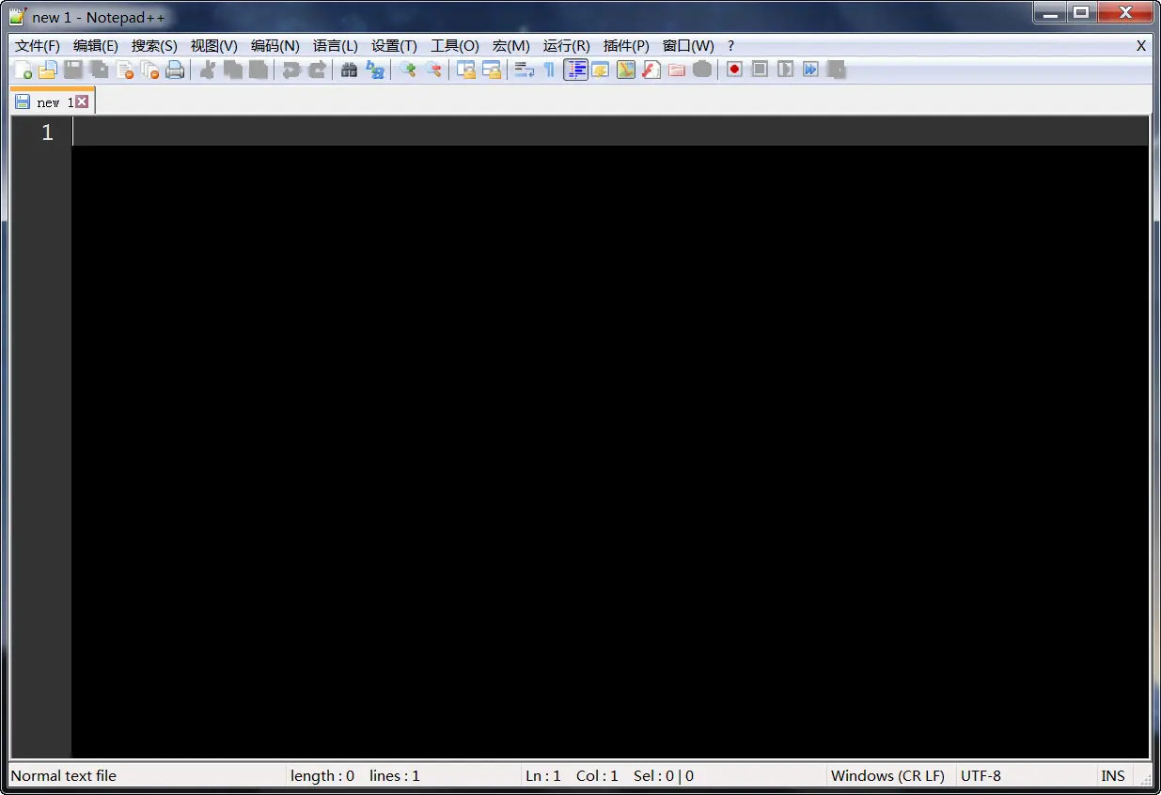The width and height of the screenshot is (1161, 795).
Task: Cut the selected text
Action: [x=208, y=69]
